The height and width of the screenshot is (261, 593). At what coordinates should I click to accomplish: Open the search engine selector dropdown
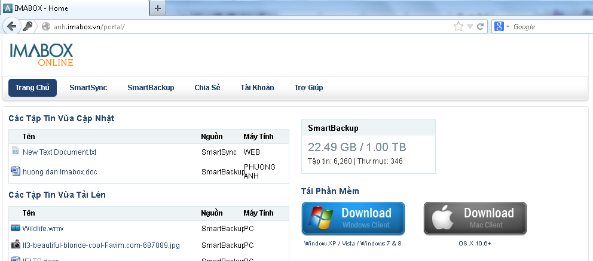[508, 27]
